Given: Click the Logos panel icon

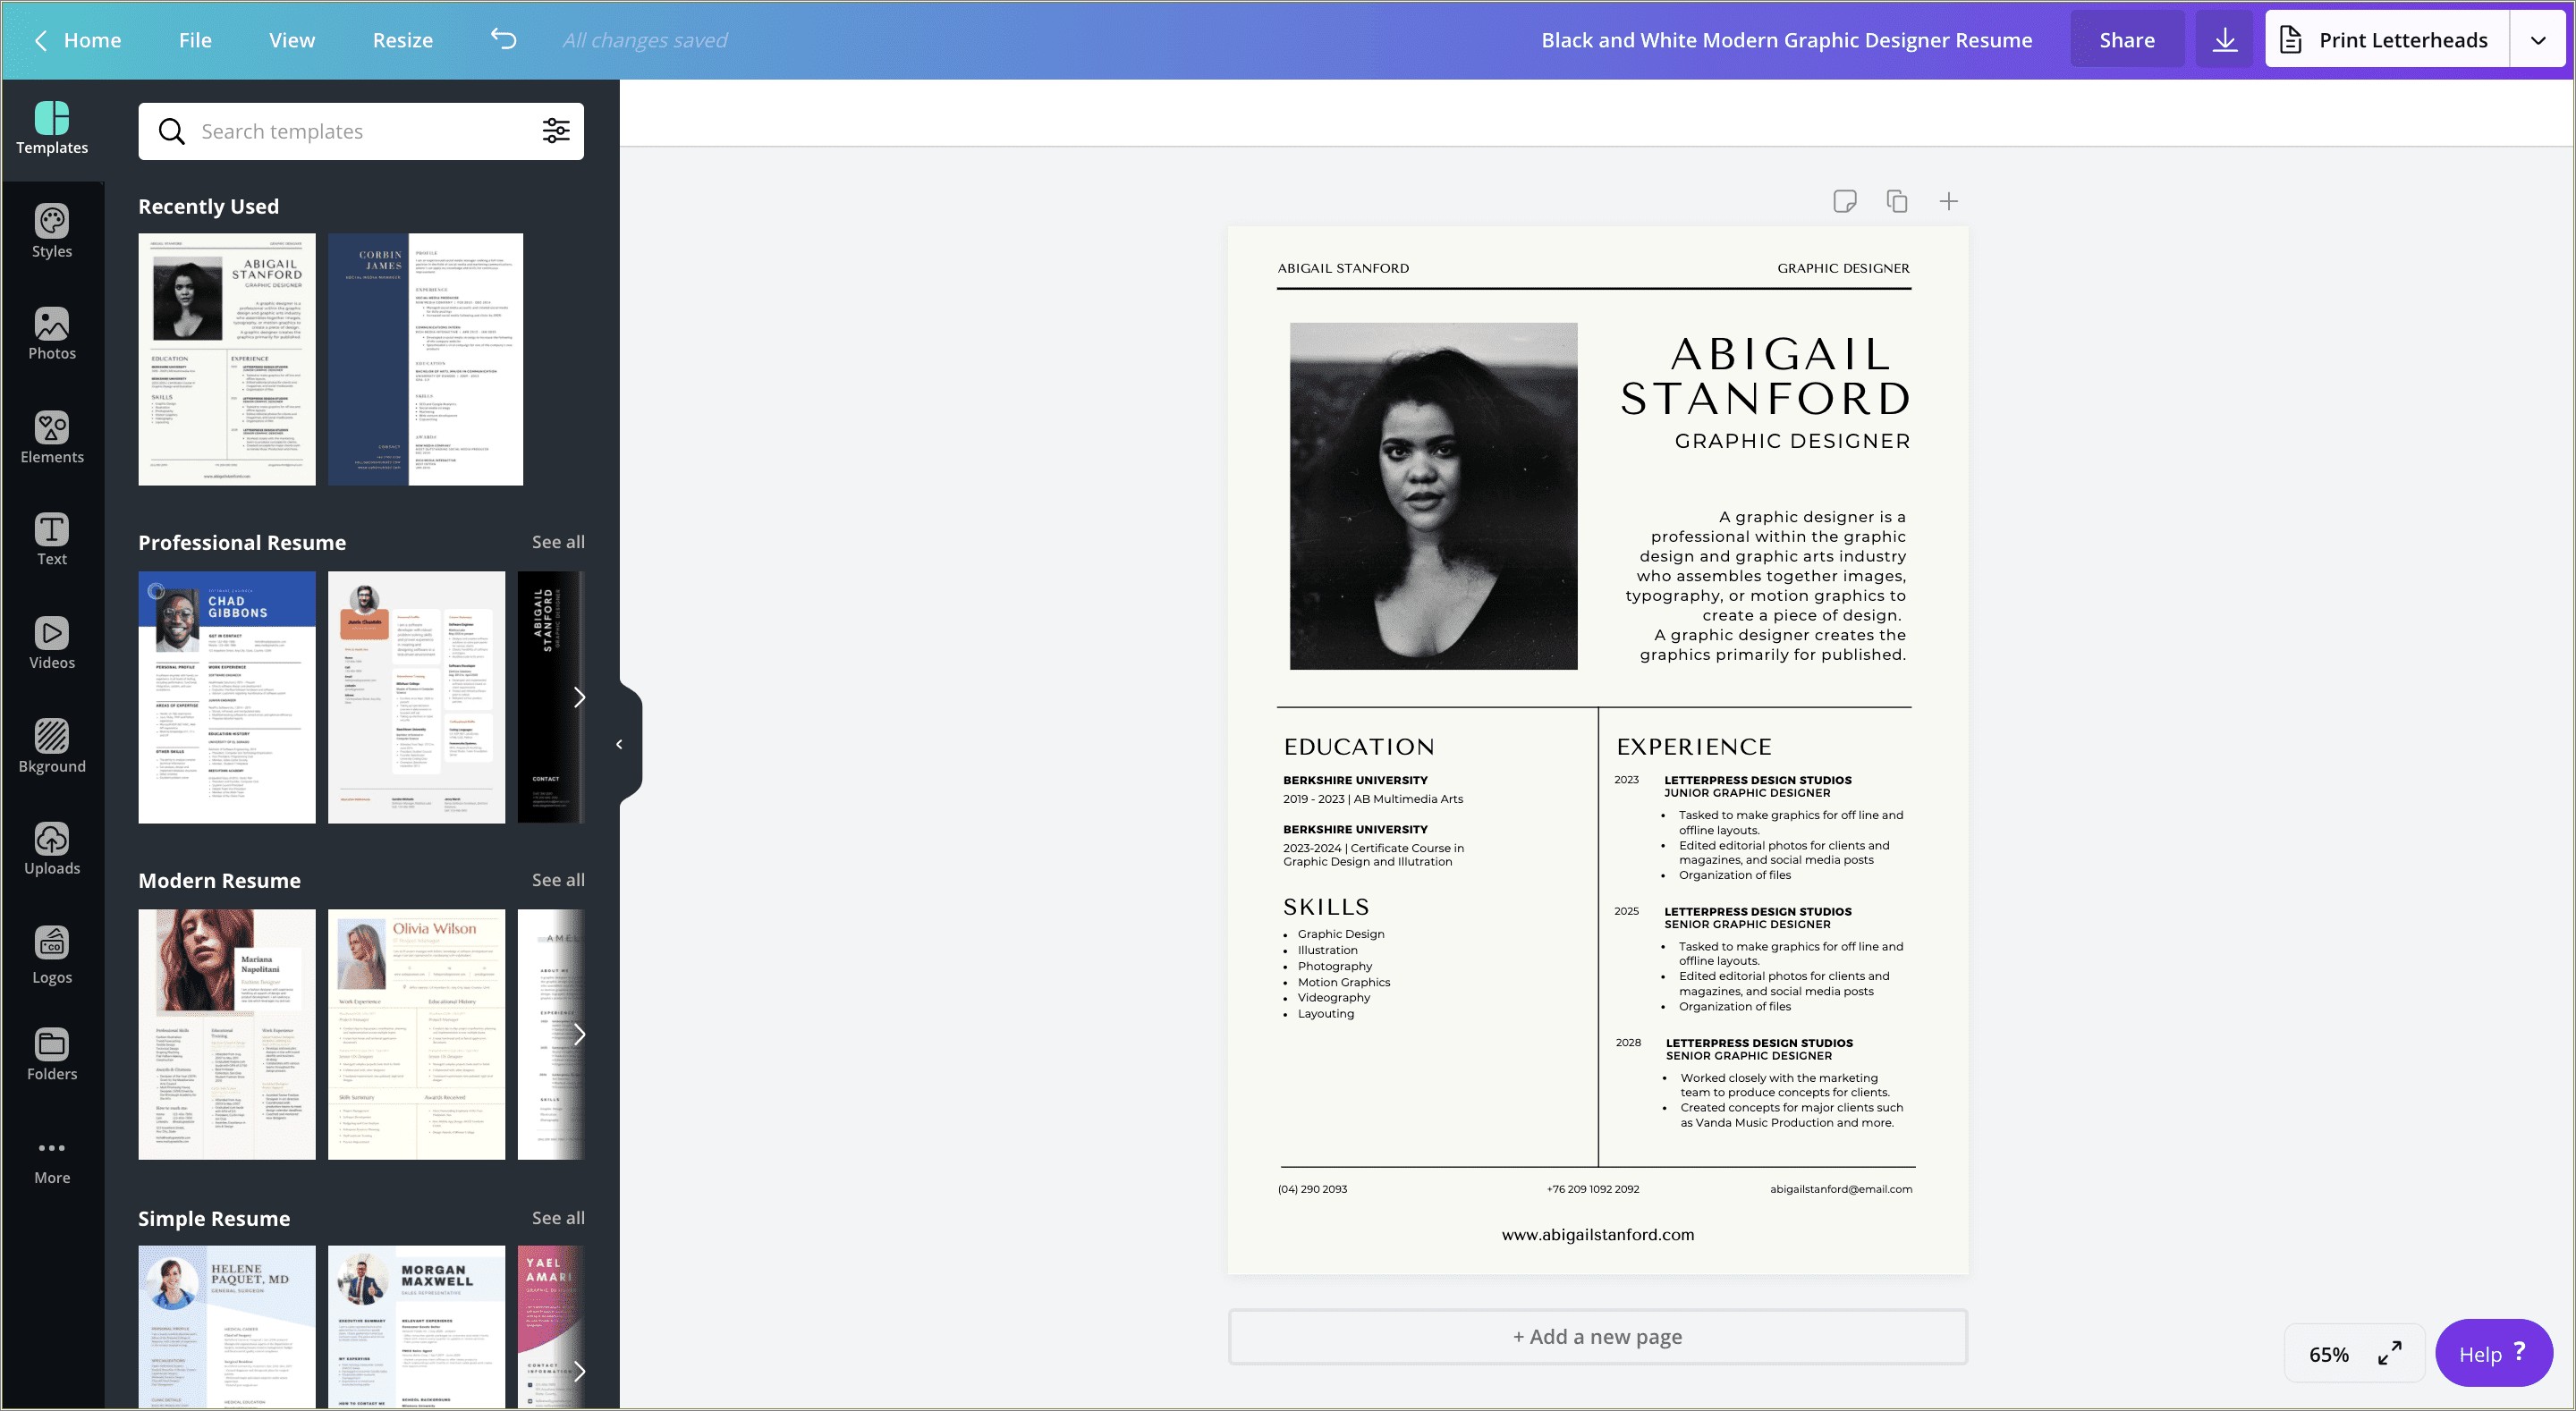Looking at the screenshot, I should [x=52, y=954].
